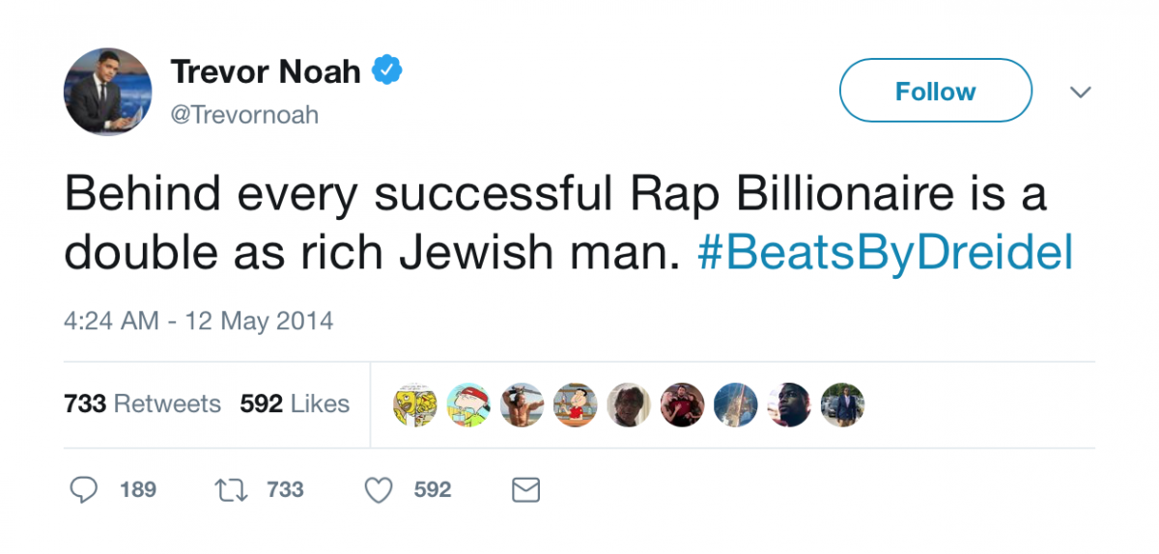Click the 189 replies count
Screen dimensions: 1159x554
coord(138,490)
